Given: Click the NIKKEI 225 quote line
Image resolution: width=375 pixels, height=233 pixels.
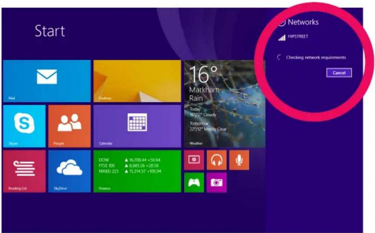Looking at the screenshot, I should [130, 171].
